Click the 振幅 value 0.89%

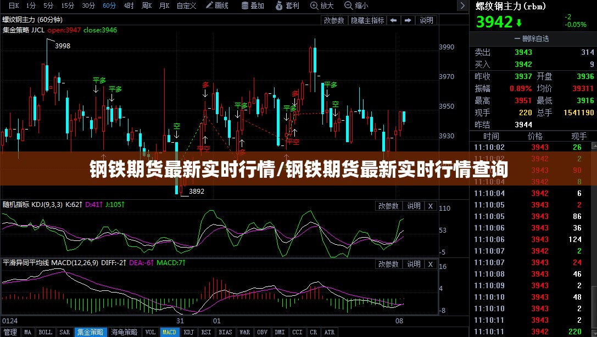point(521,88)
